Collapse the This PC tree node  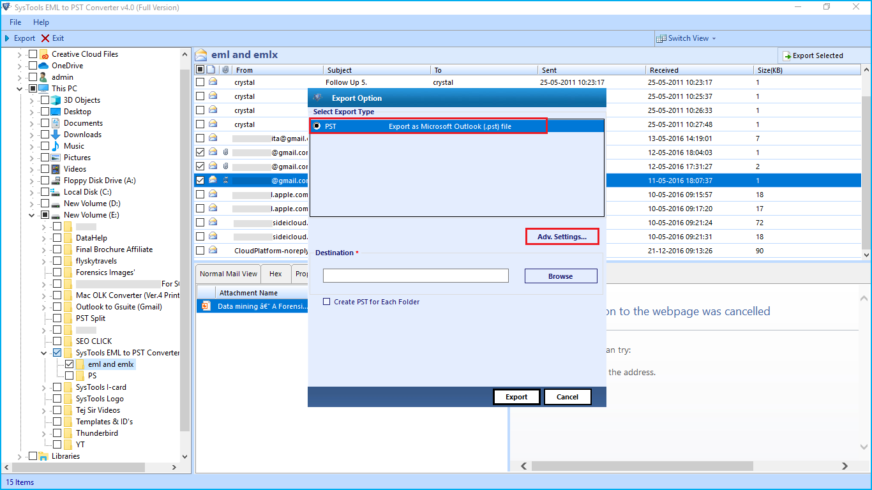coord(20,89)
